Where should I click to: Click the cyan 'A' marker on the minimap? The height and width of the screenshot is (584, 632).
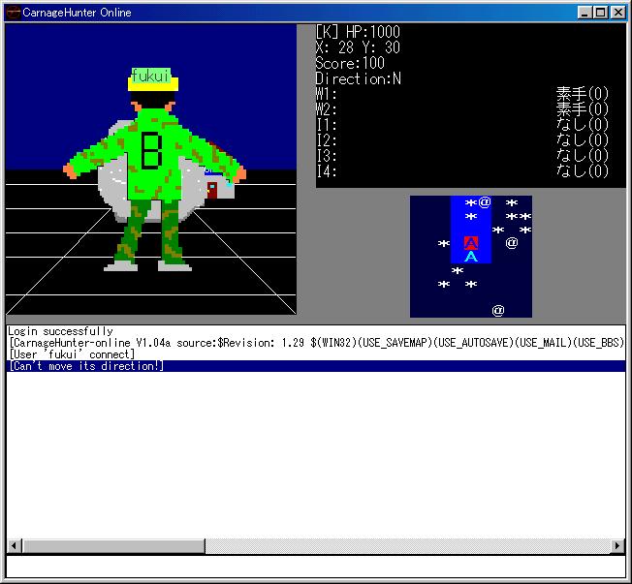coord(471,257)
